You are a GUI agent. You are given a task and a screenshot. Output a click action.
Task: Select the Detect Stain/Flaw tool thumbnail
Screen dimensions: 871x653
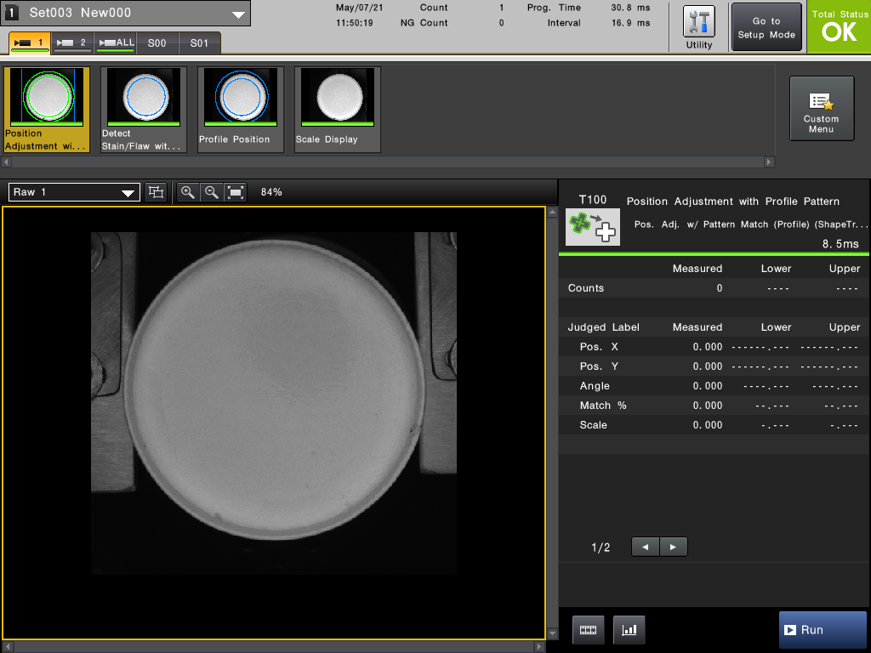pos(143,110)
